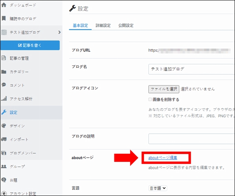Go to 記事の管理 page
The width and height of the screenshot is (235, 196).
(x=19, y=58)
